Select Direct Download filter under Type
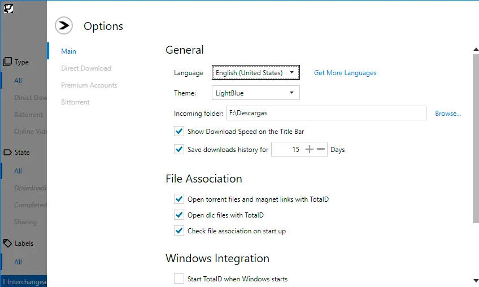 pos(31,98)
